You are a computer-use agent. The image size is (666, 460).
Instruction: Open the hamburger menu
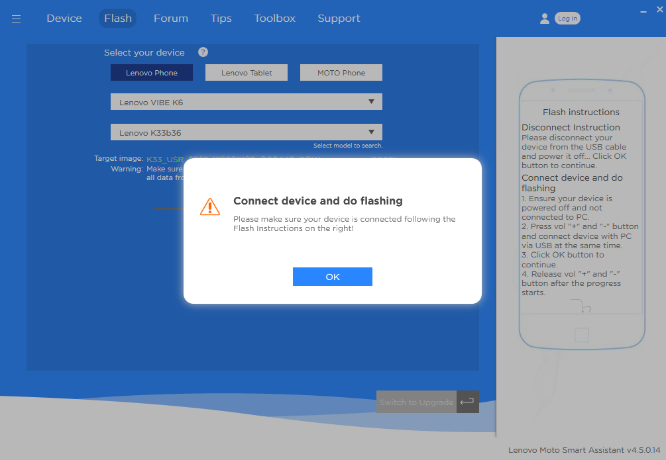pyautogui.click(x=16, y=19)
